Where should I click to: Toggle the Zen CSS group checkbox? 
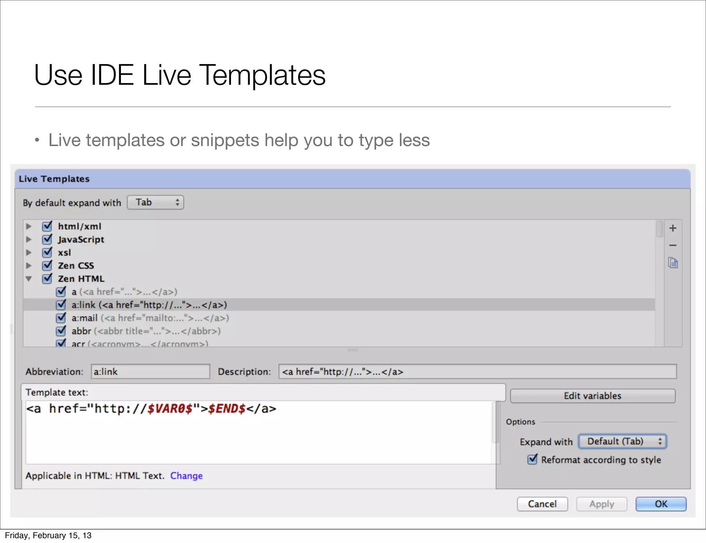point(47,266)
